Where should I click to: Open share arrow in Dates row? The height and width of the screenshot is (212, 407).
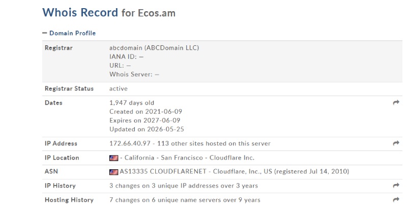coord(396,103)
